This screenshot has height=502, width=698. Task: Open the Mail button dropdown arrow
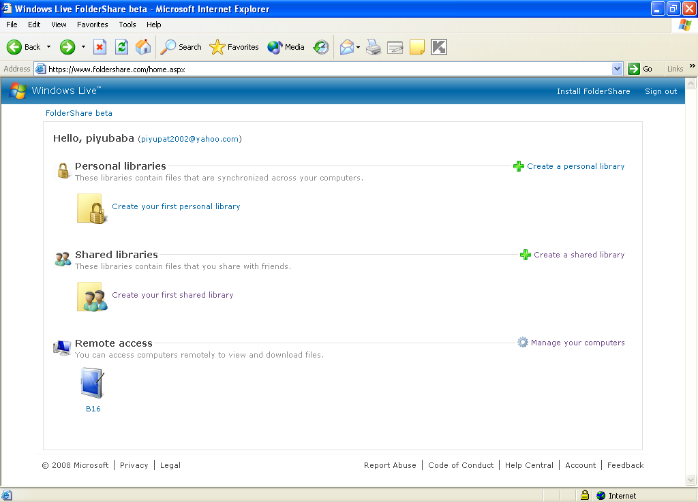point(358,47)
